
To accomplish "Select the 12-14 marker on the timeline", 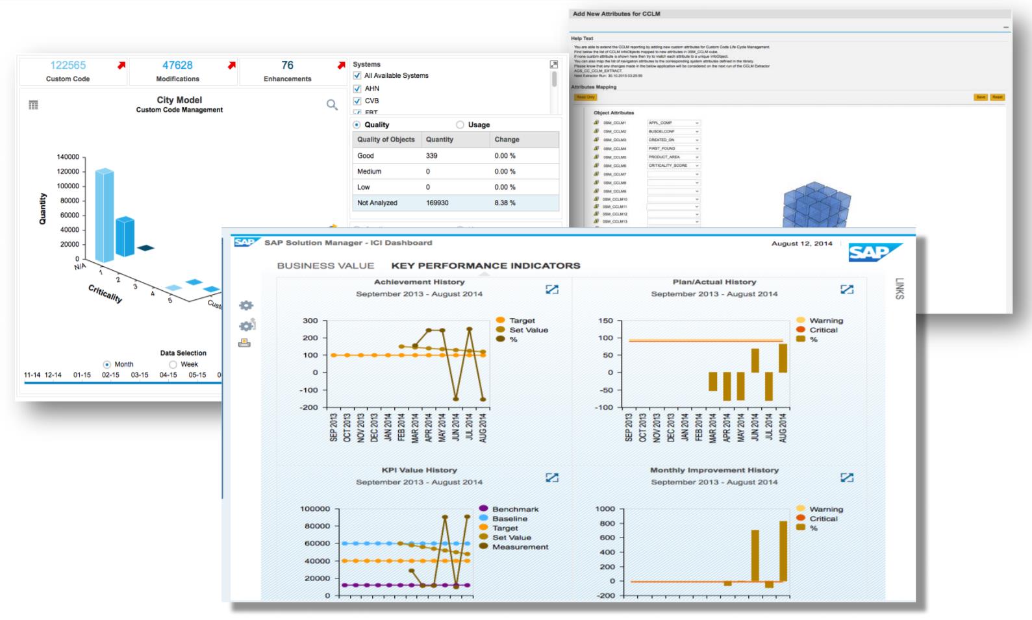I will (x=53, y=375).
